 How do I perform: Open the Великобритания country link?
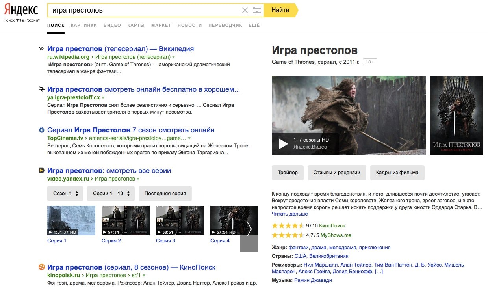click(x=329, y=256)
